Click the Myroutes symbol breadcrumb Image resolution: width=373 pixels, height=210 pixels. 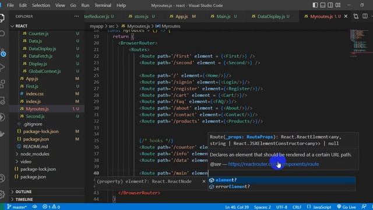coord(168,26)
